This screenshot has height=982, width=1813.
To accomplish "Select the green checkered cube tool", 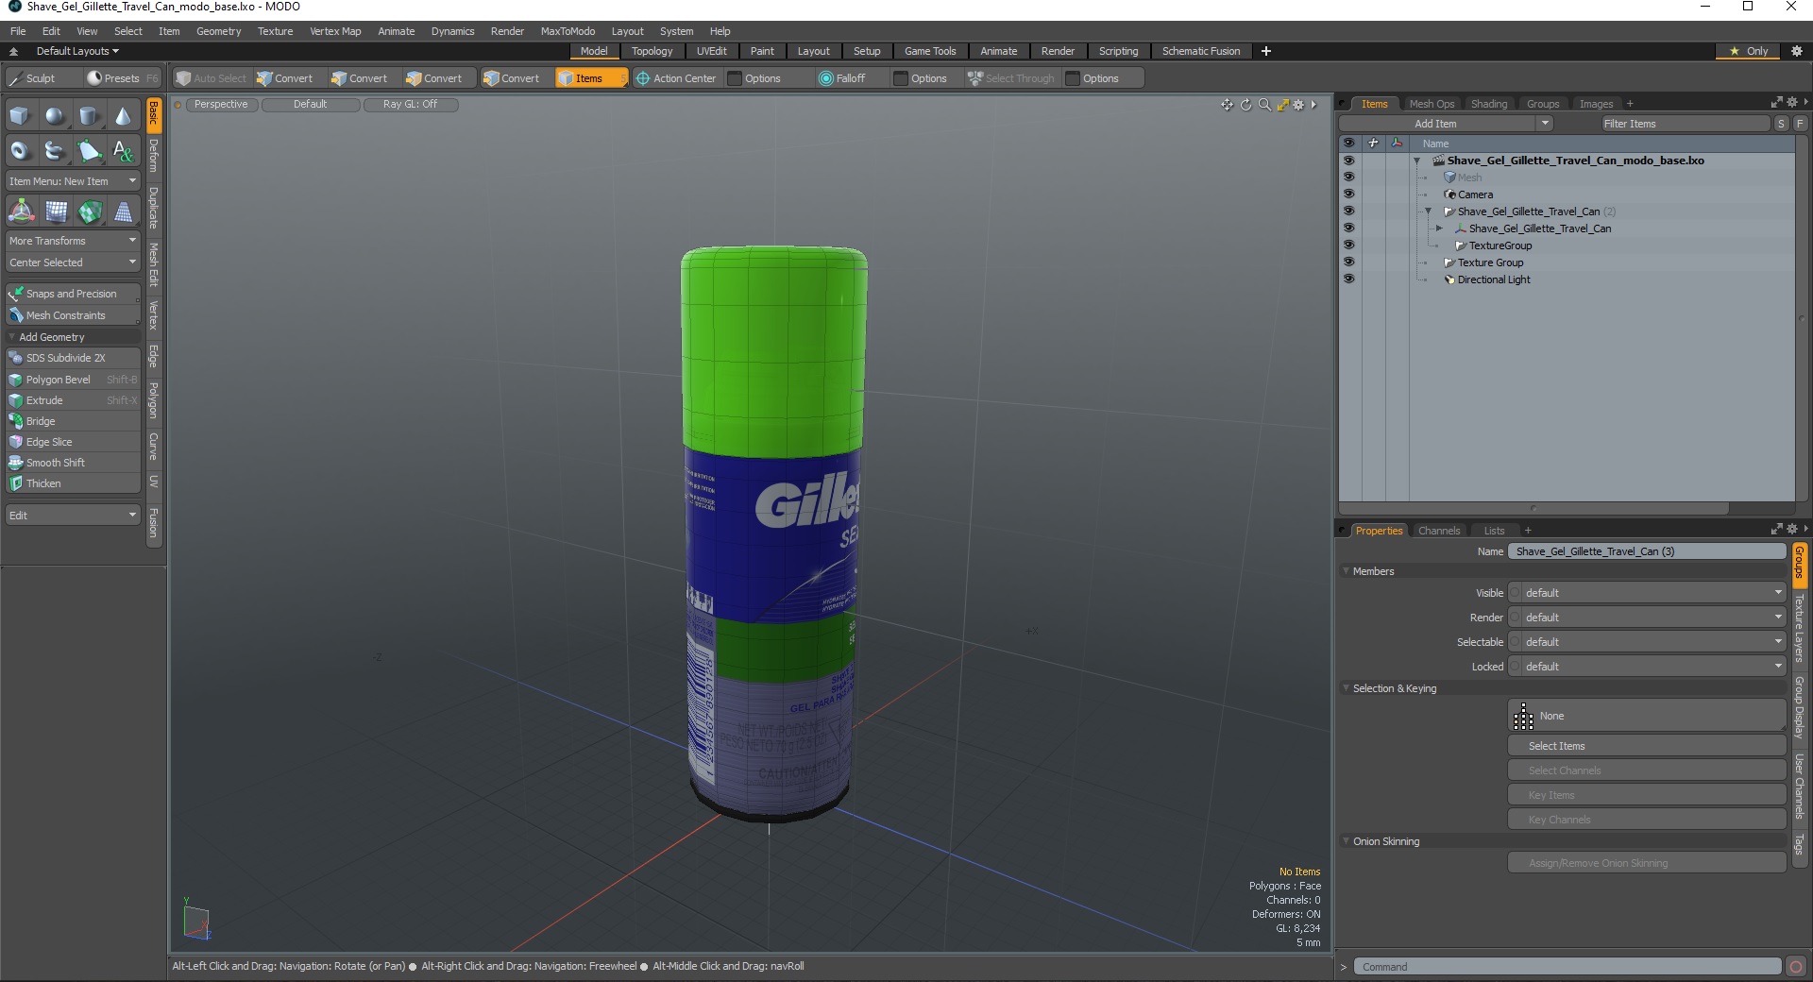I will pos(90,212).
